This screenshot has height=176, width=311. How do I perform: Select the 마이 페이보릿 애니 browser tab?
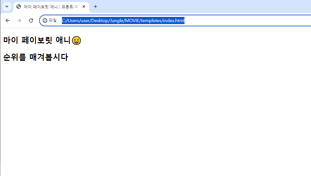coord(51,7)
